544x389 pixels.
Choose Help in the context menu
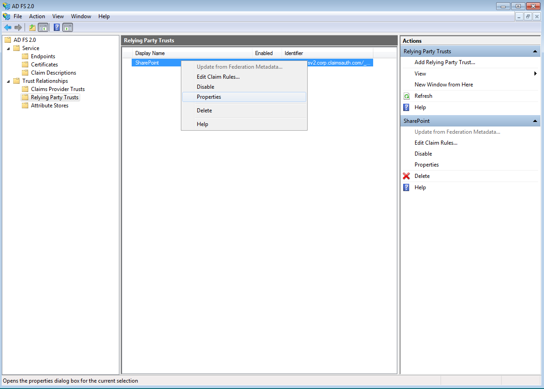244,124
